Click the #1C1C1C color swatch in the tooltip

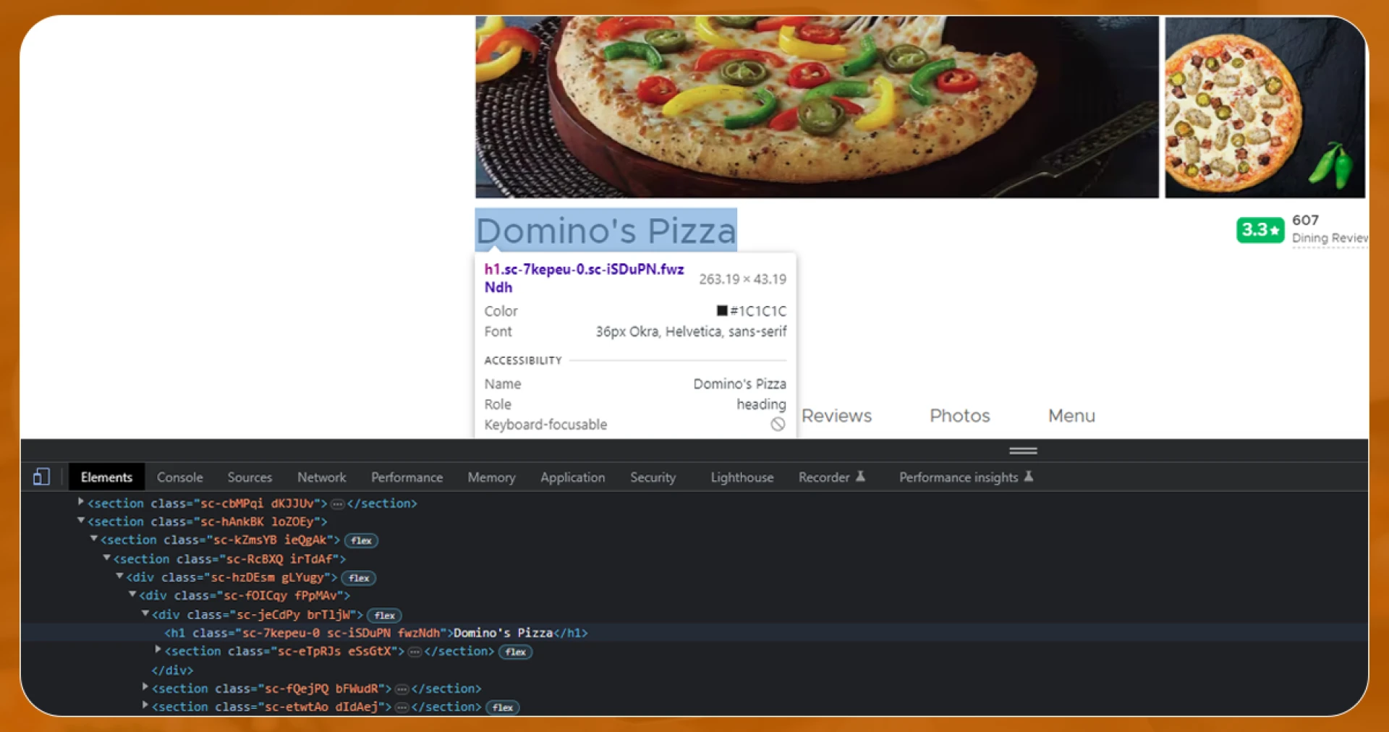click(721, 310)
